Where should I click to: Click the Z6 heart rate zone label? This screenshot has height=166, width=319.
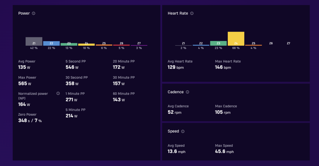(271, 44)
